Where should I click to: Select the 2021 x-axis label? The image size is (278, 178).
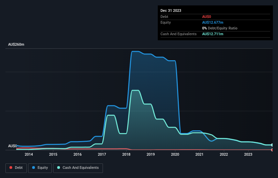(x=199, y=154)
